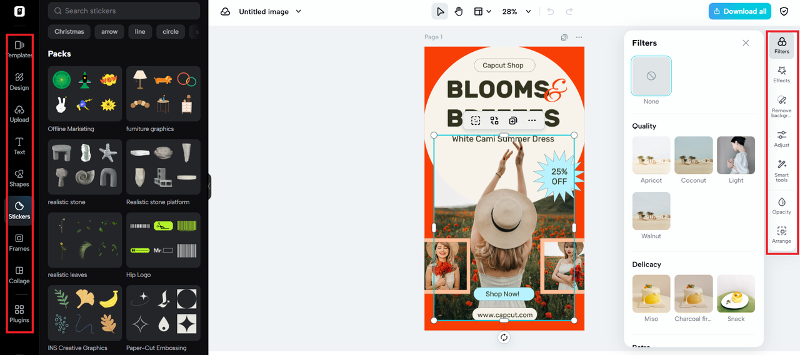Viewport: 800px width, 355px height.
Task: Select the None filter
Action: tap(651, 75)
